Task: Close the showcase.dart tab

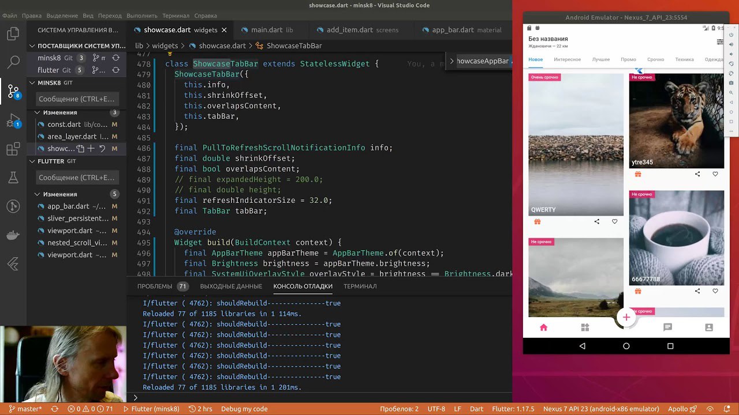Action: click(x=224, y=30)
